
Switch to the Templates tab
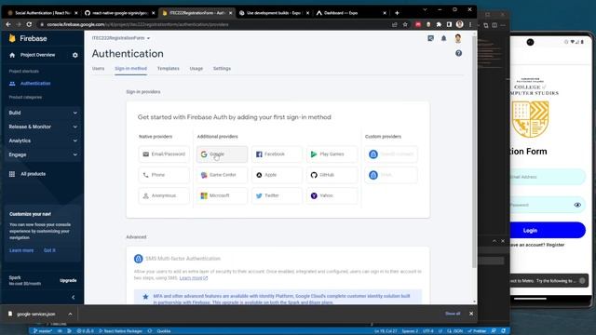coord(169,69)
